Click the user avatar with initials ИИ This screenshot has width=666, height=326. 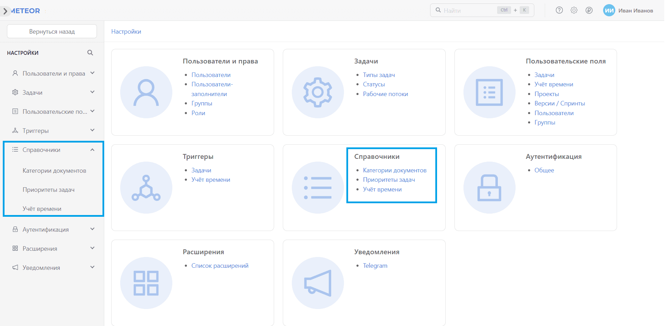tap(609, 10)
